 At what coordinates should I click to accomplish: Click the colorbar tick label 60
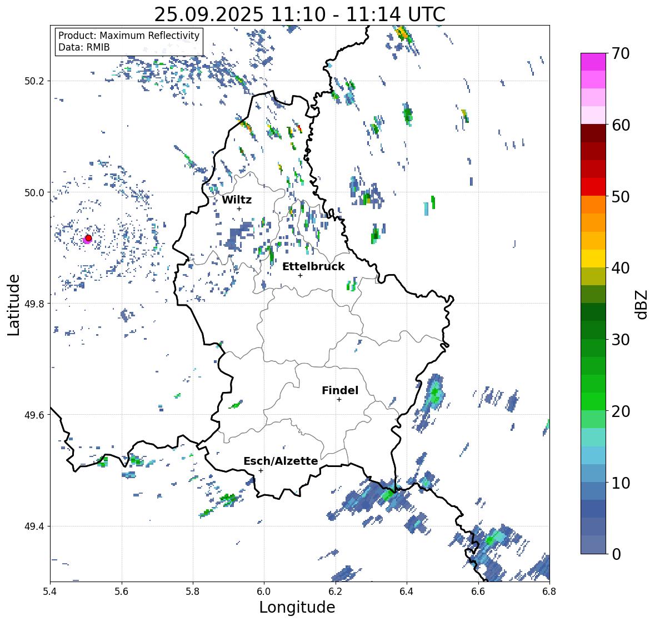[621, 125]
